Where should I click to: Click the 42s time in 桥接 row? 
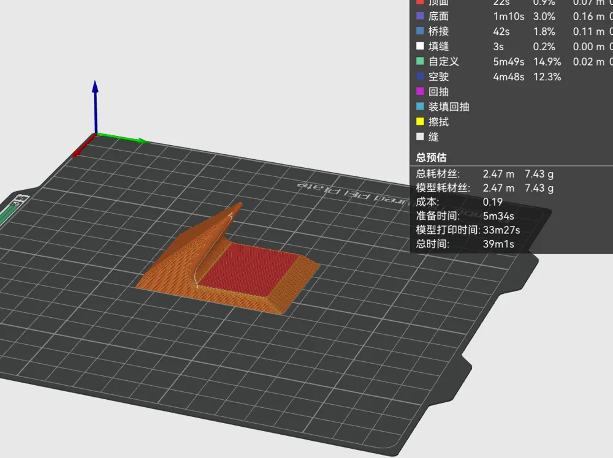pyautogui.click(x=501, y=31)
